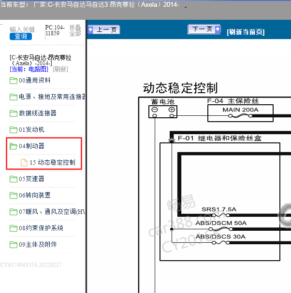Image resolution: width=291 pixels, height=293 pixels.
Task: Expand 09主体及附件 tree item
Action: 38,245
